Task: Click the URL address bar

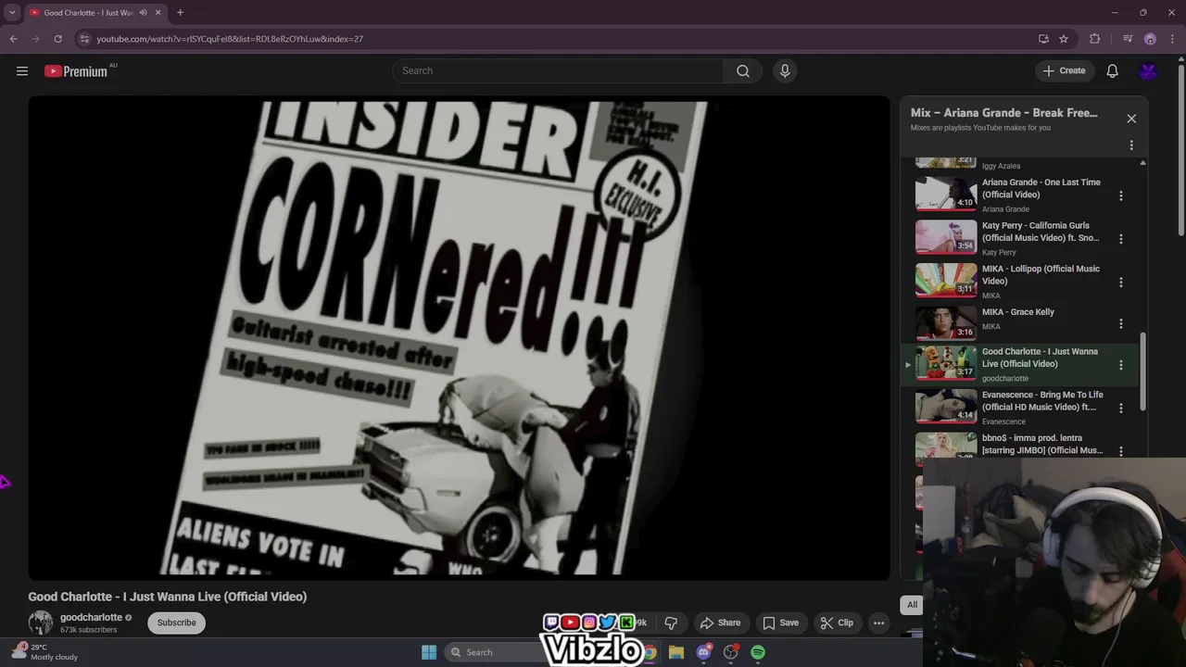Action: [x=556, y=39]
